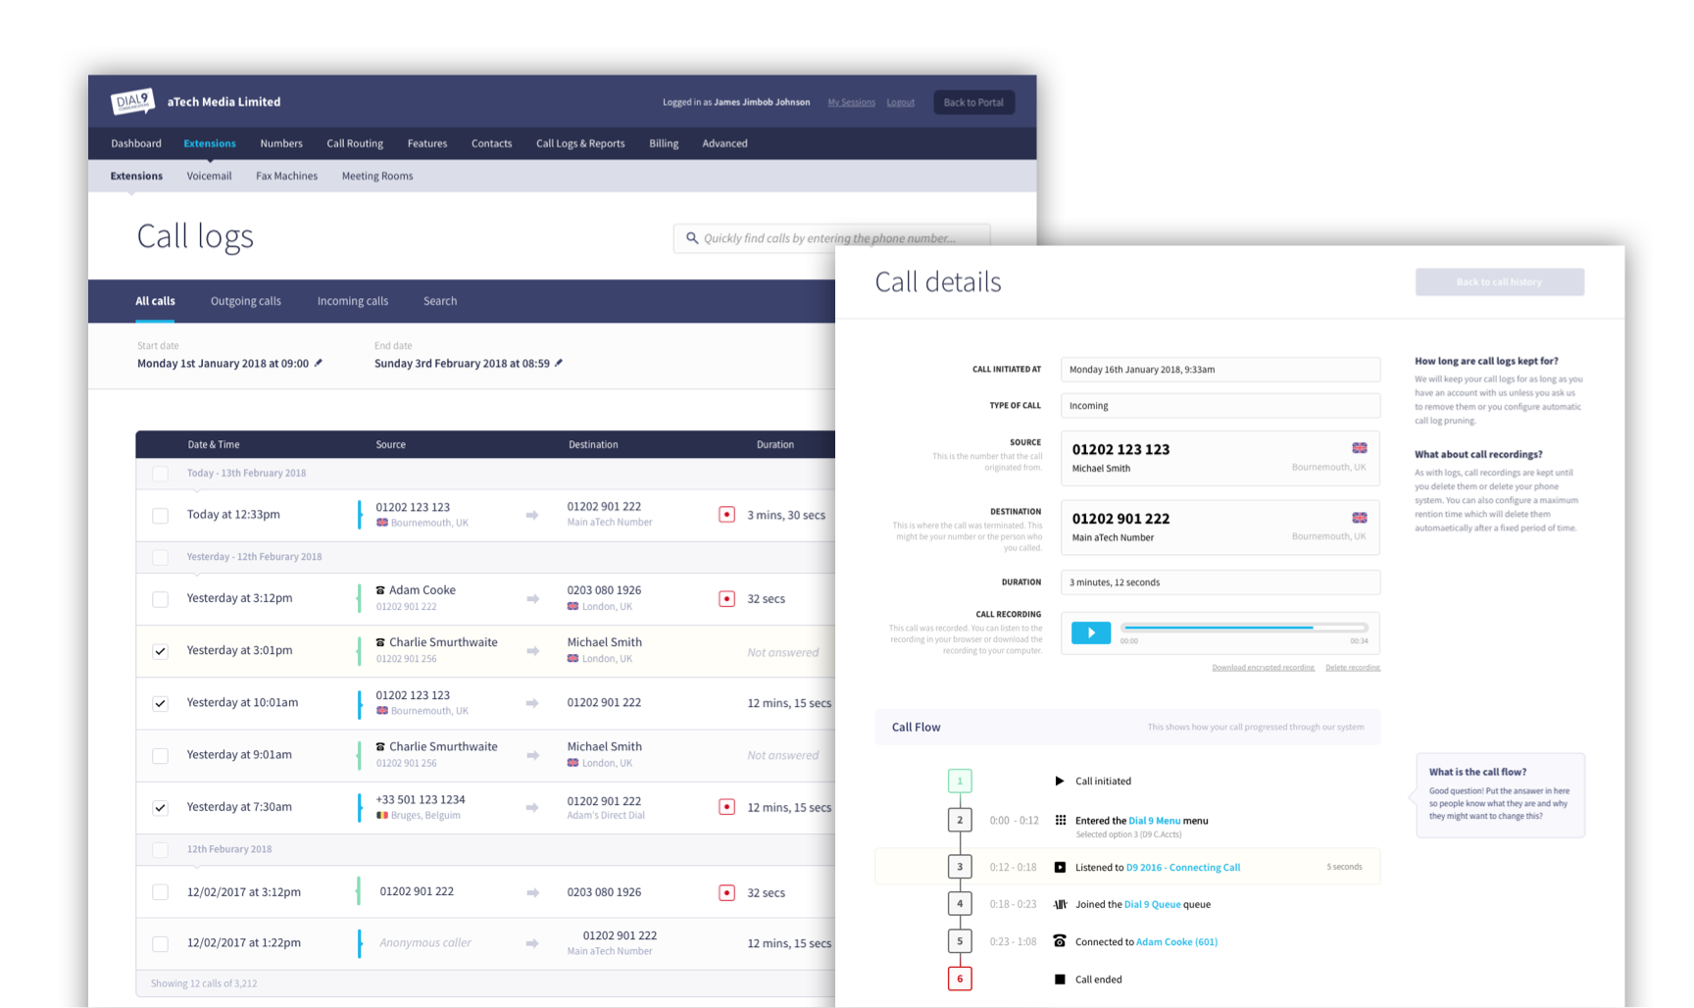Click recording icon on Yesterday 3:12pm call

(x=726, y=598)
